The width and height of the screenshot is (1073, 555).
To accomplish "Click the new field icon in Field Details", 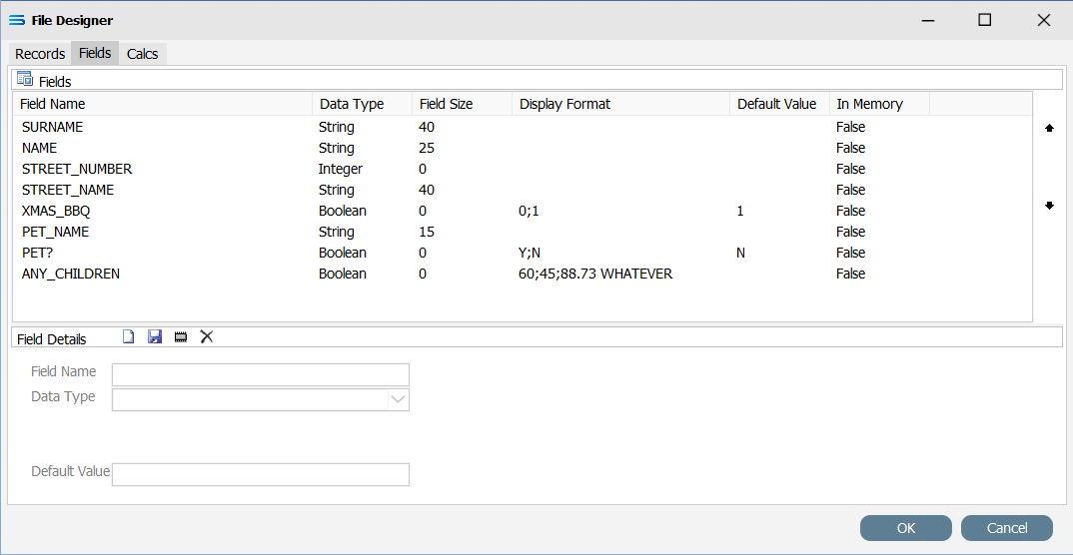I will tap(129, 336).
